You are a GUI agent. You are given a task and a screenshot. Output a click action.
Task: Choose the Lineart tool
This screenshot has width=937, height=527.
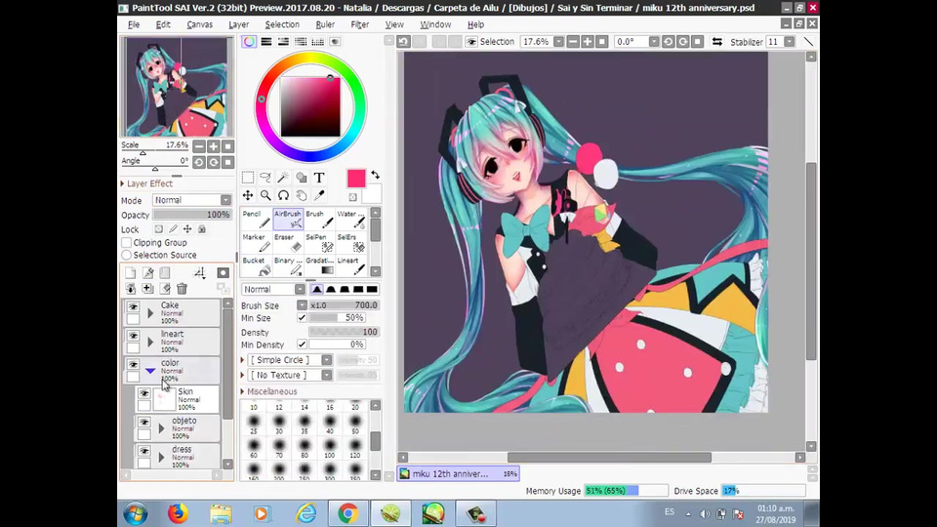coord(351,265)
